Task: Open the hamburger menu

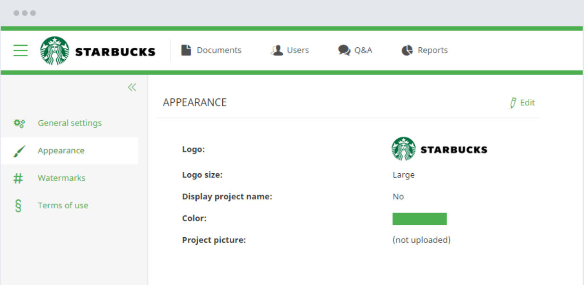Action: [20, 50]
